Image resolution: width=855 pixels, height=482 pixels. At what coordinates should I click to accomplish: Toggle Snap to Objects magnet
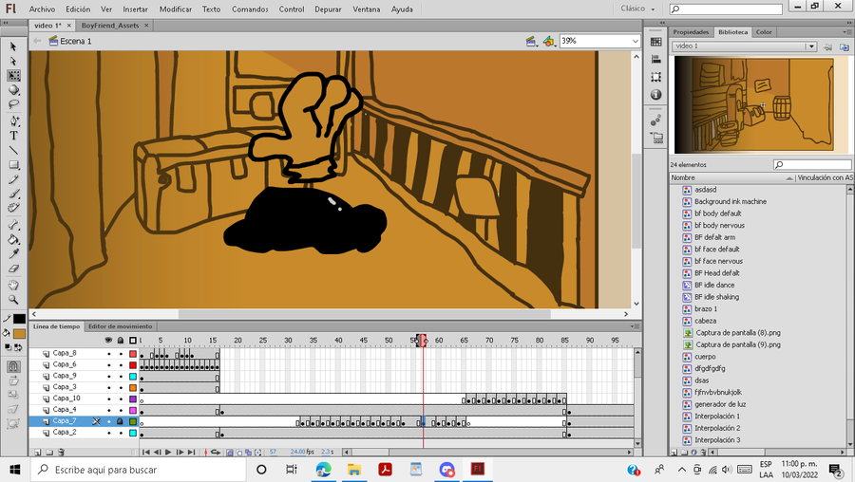(13, 366)
